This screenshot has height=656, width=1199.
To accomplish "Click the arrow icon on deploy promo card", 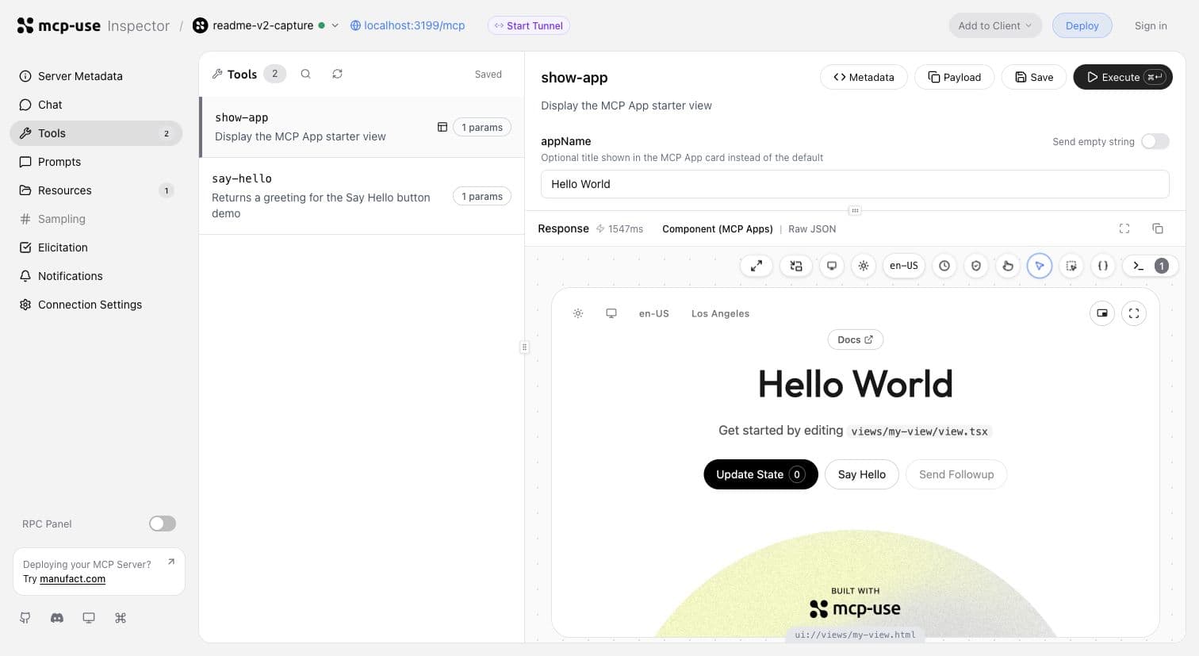I will coord(171,562).
